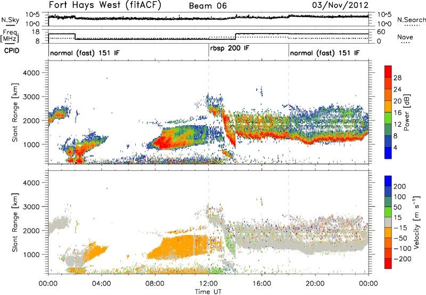This screenshot has height=295, width=426.
Task: Click the "Fort Hays West (fitACF)" title
Action: (x=105, y=5)
